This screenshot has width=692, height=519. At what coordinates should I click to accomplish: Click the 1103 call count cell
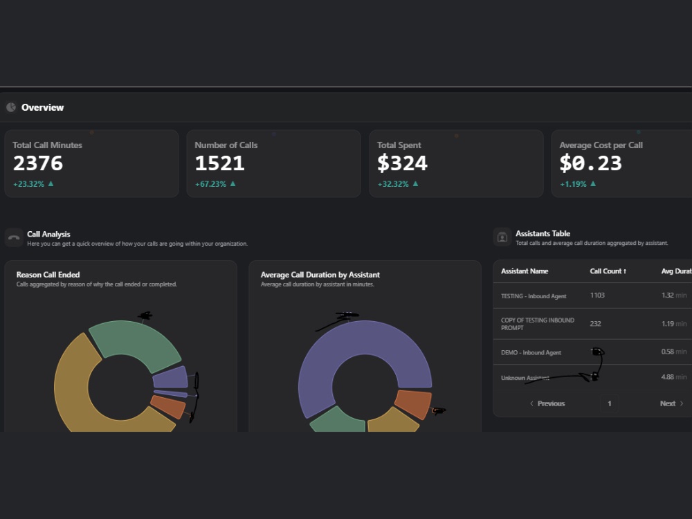coord(597,295)
